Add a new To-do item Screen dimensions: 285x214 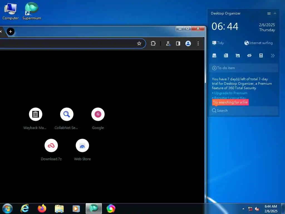pyautogui.click(x=244, y=68)
